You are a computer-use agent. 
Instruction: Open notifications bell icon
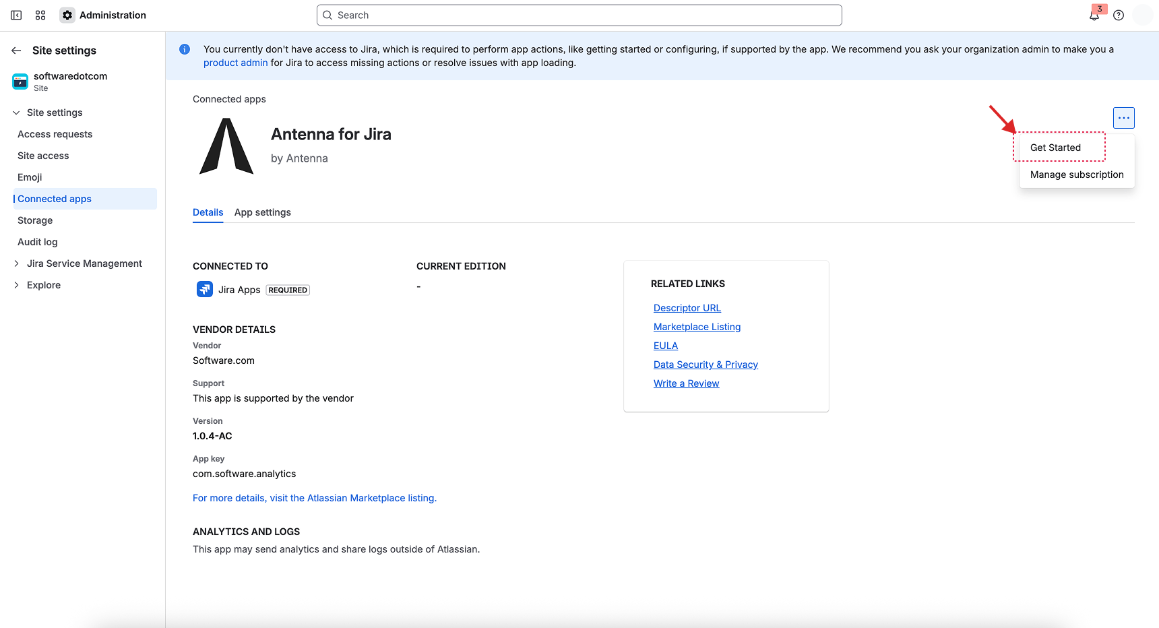click(x=1094, y=15)
